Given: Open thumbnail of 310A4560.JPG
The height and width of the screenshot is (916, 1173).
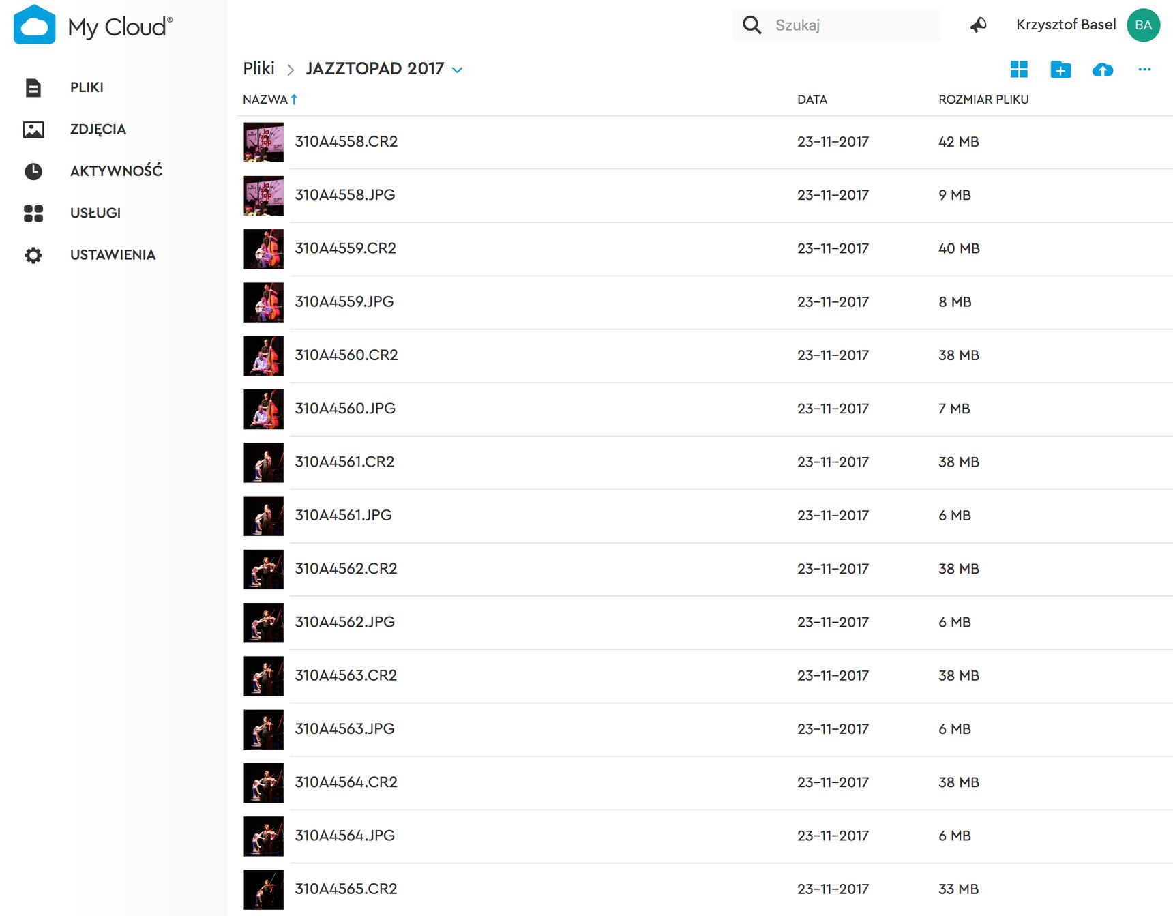Looking at the screenshot, I should 263,409.
